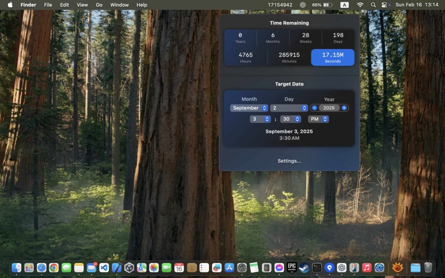This screenshot has width=445, height=278.
Task: Open the Help menu
Action: (x=142, y=5)
